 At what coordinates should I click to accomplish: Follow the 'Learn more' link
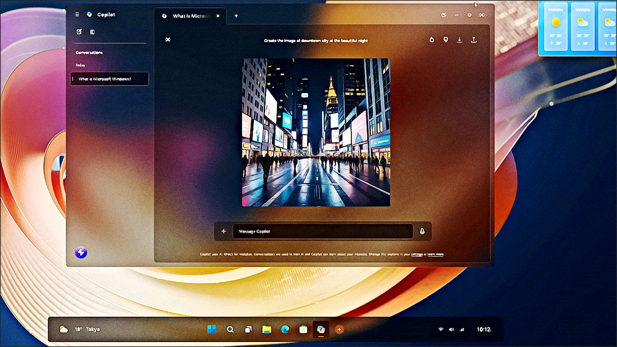coord(435,254)
